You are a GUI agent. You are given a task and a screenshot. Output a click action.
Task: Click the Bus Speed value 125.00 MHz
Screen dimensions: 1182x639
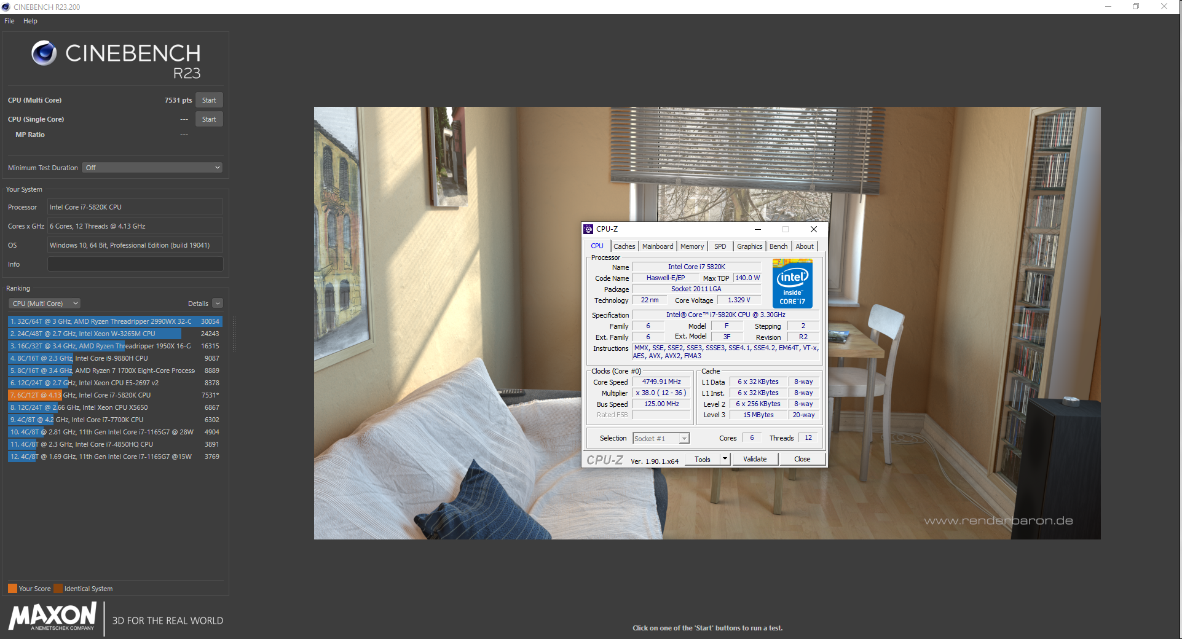(x=661, y=404)
